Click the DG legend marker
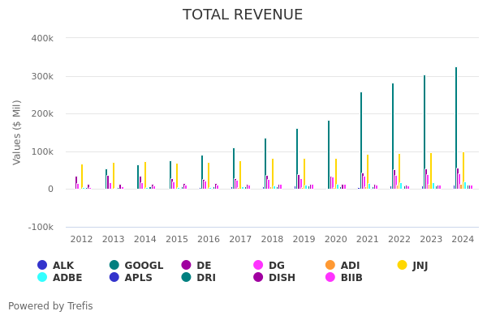The width and height of the screenshot is (487, 324). pyautogui.click(x=258, y=266)
